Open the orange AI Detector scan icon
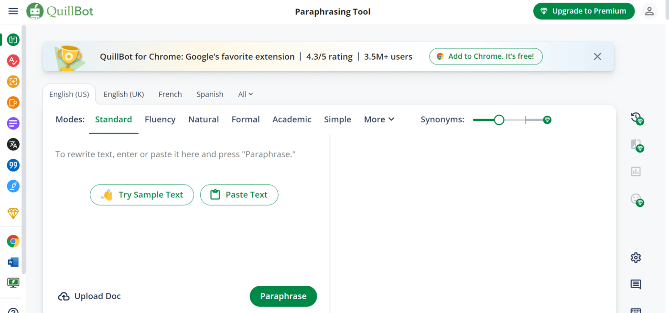The height and width of the screenshot is (313, 669). (13, 82)
